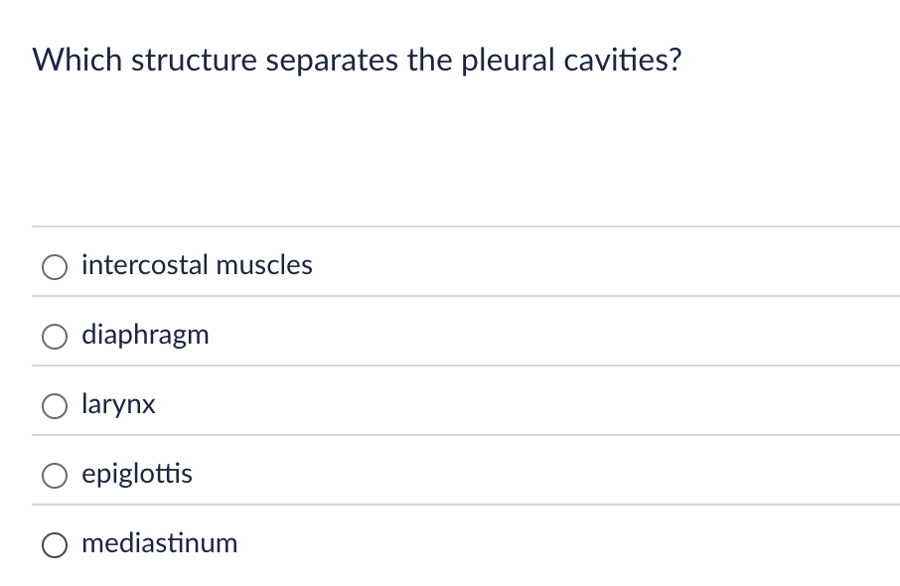Screen dimensions: 900x586
Task: Select the intercostal muscles radio button
Action: [x=55, y=266]
